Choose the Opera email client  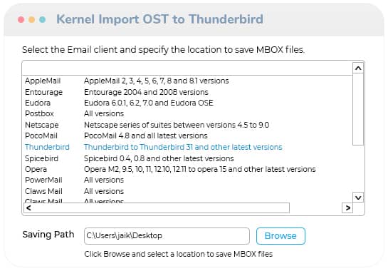pos(187,169)
